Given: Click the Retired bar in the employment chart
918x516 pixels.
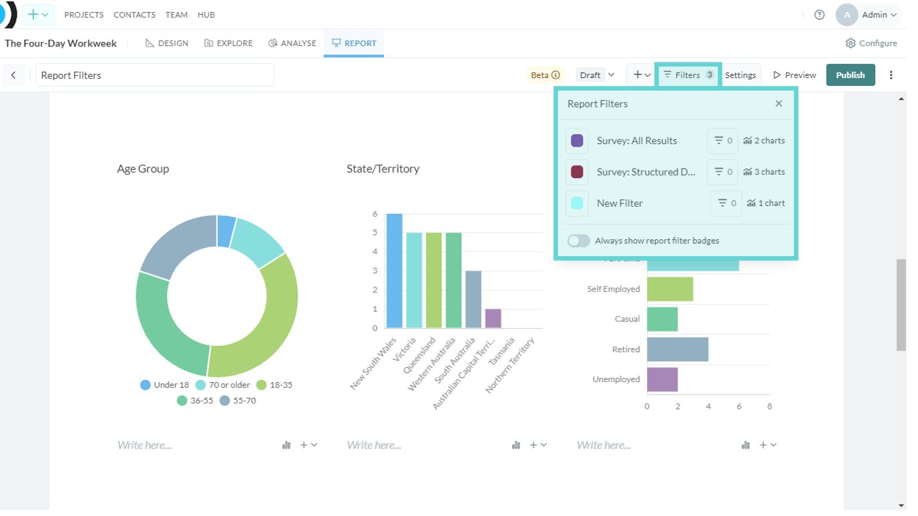Looking at the screenshot, I should pyautogui.click(x=678, y=349).
